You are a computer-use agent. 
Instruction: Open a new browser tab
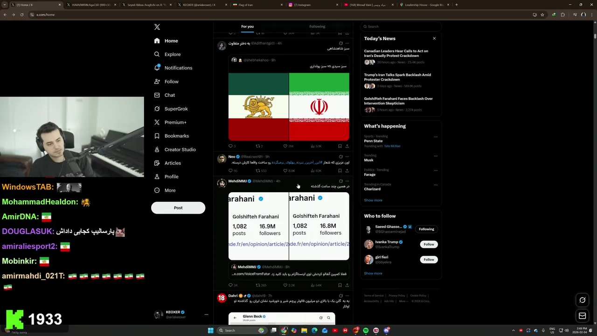(456, 5)
